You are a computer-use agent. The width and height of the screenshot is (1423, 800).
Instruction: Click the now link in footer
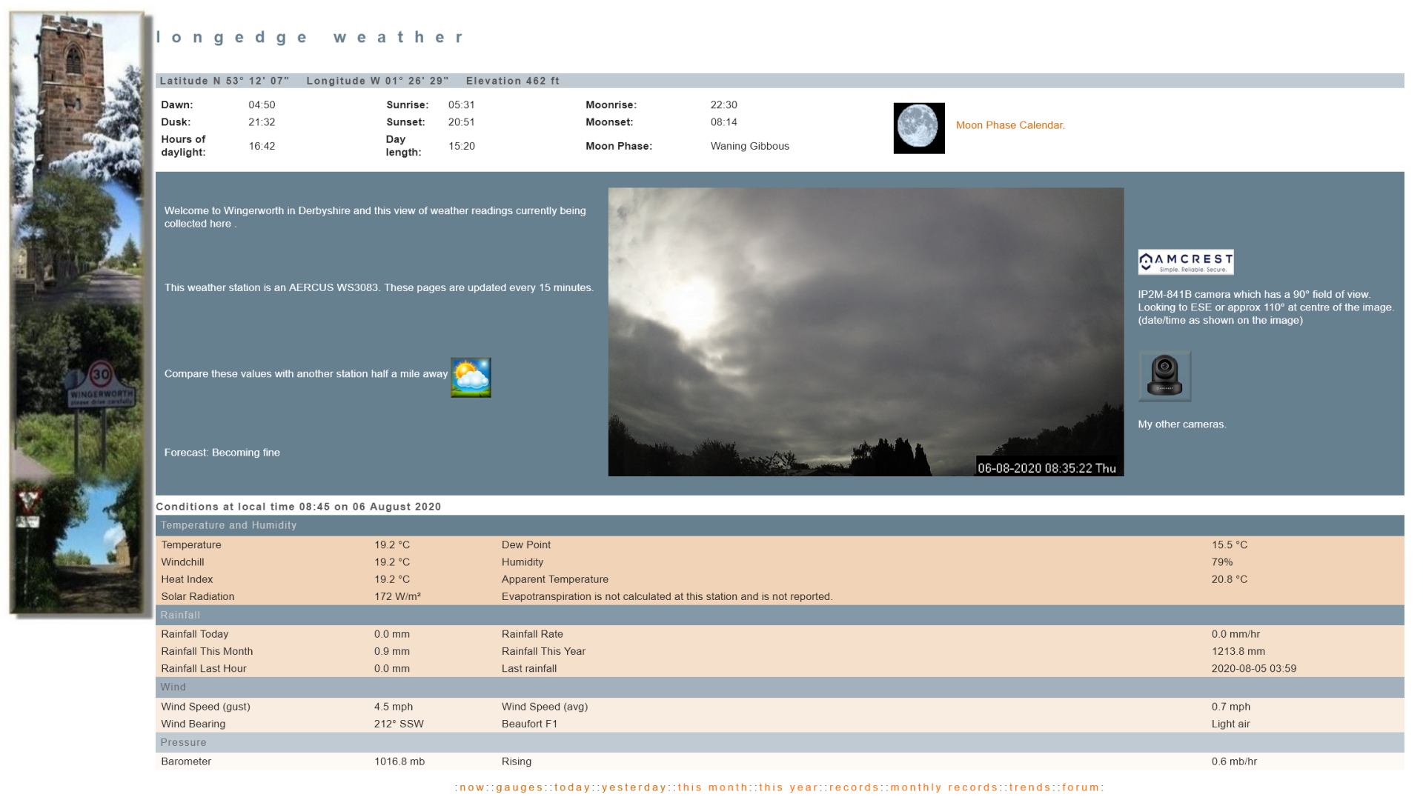(472, 787)
